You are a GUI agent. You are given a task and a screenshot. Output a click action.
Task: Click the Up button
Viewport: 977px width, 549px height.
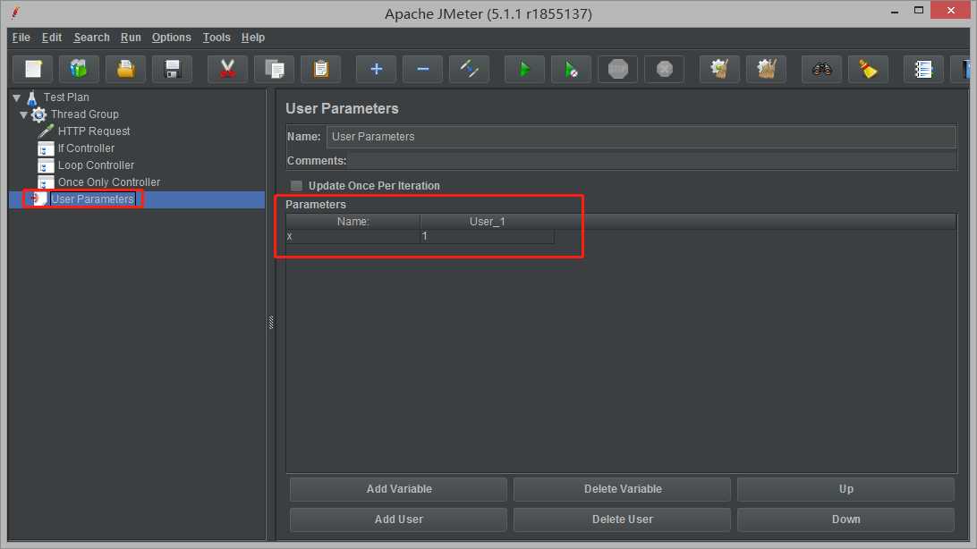[846, 489]
